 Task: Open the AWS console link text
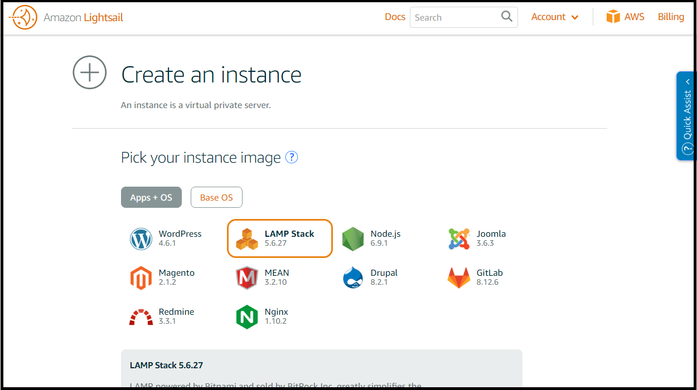coord(634,17)
